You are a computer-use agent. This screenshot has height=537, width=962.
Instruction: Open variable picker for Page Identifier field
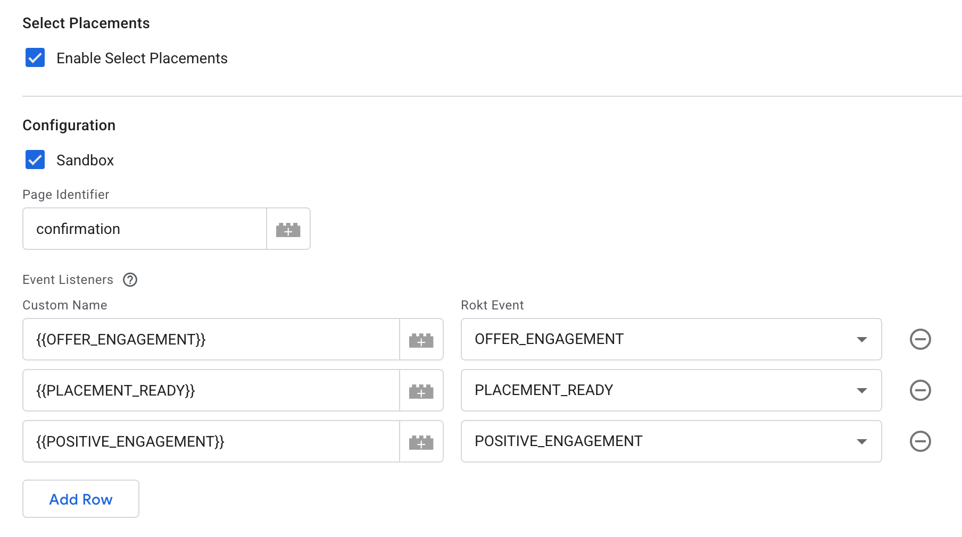coord(288,229)
